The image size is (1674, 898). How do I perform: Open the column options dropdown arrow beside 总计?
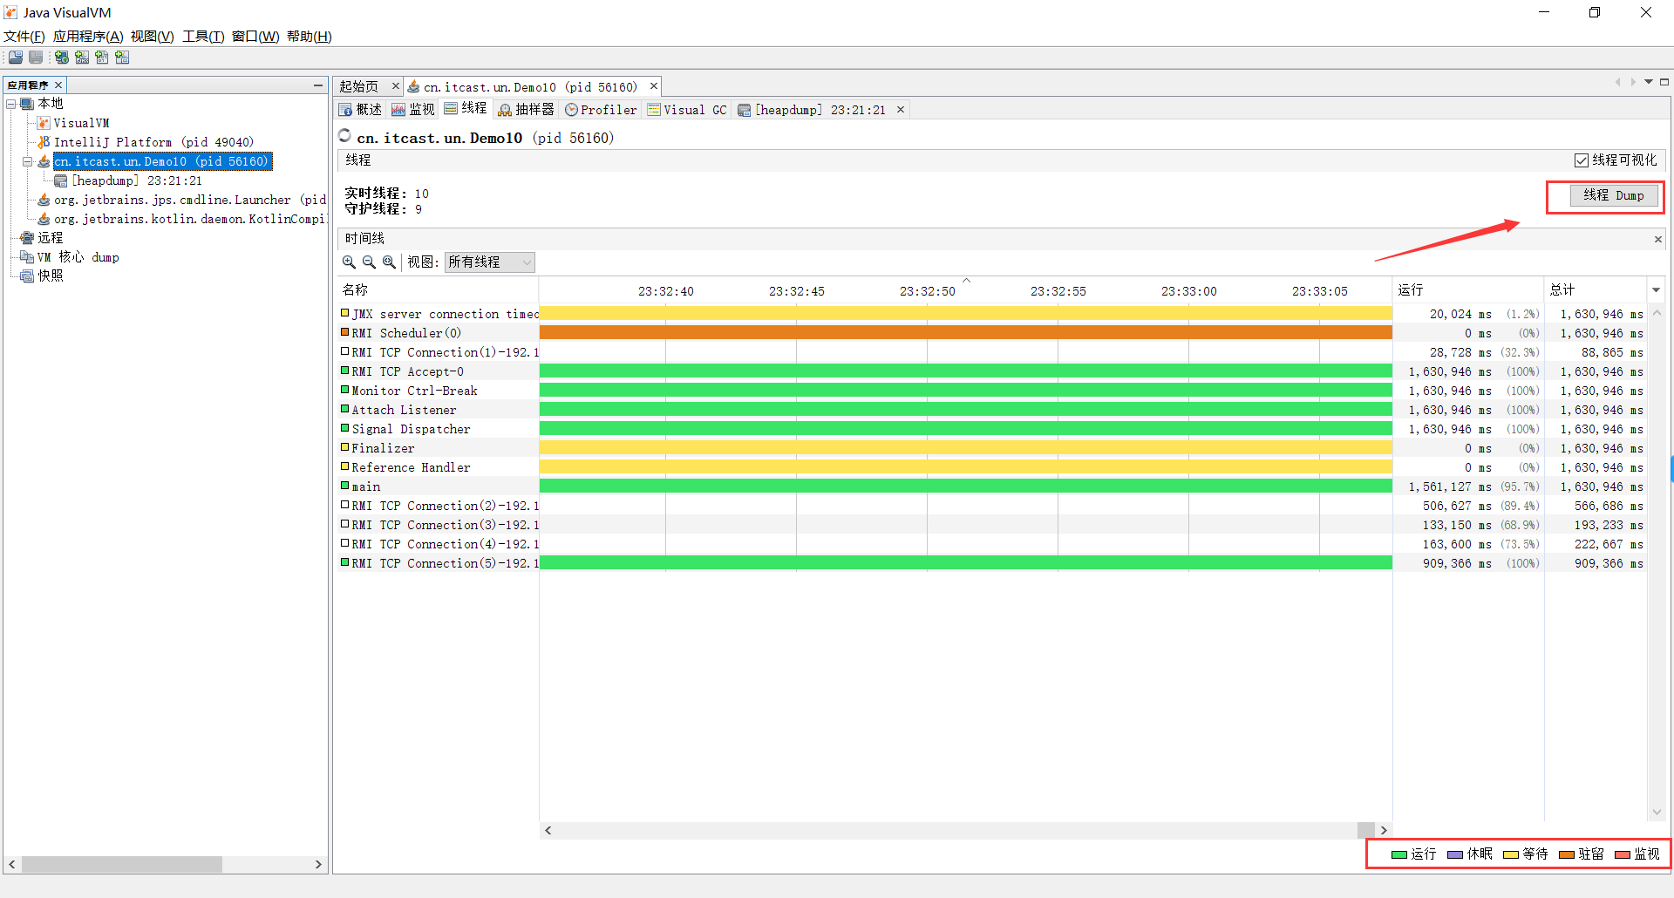tap(1656, 290)
